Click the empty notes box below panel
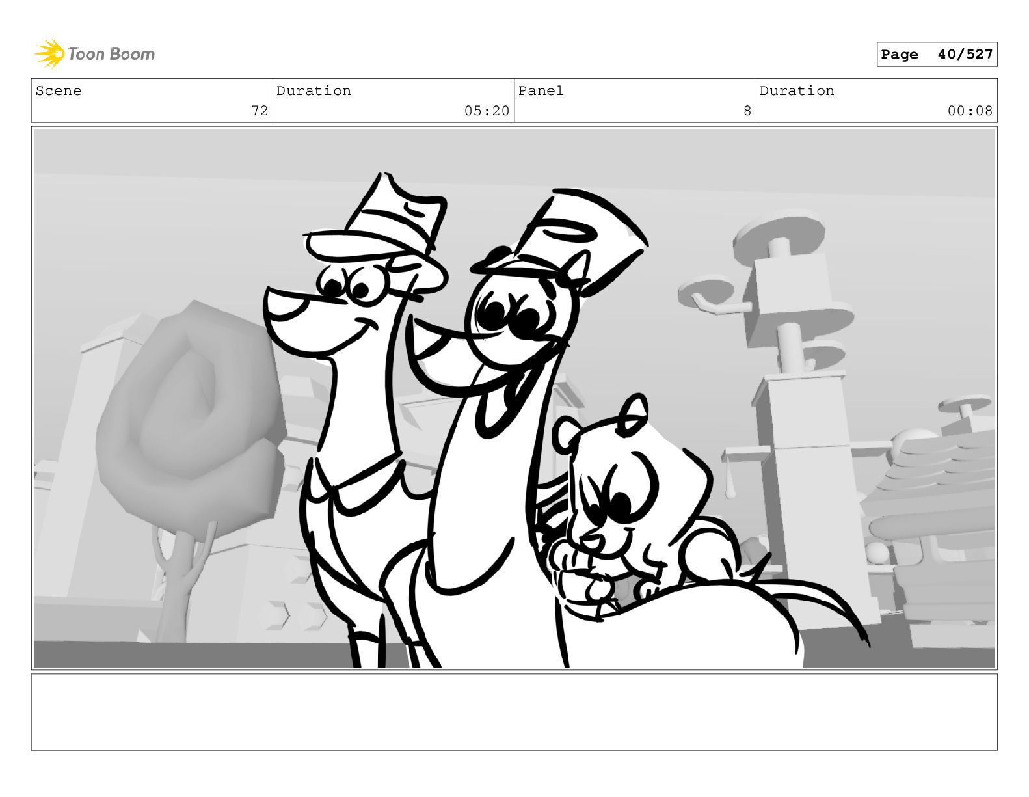This screenshot has width=1029, height=797. pyautogui.click(x=514, y=712)
